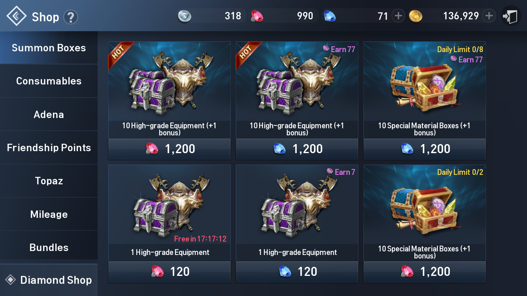Tap the gold Adena coin icon
Viewport: 527px width, 296px height.
point(416,16)
